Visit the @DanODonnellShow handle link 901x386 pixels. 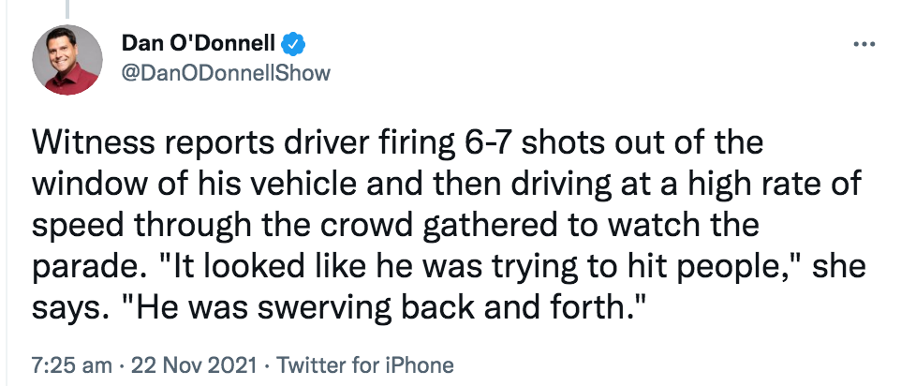tap(226, 73)
